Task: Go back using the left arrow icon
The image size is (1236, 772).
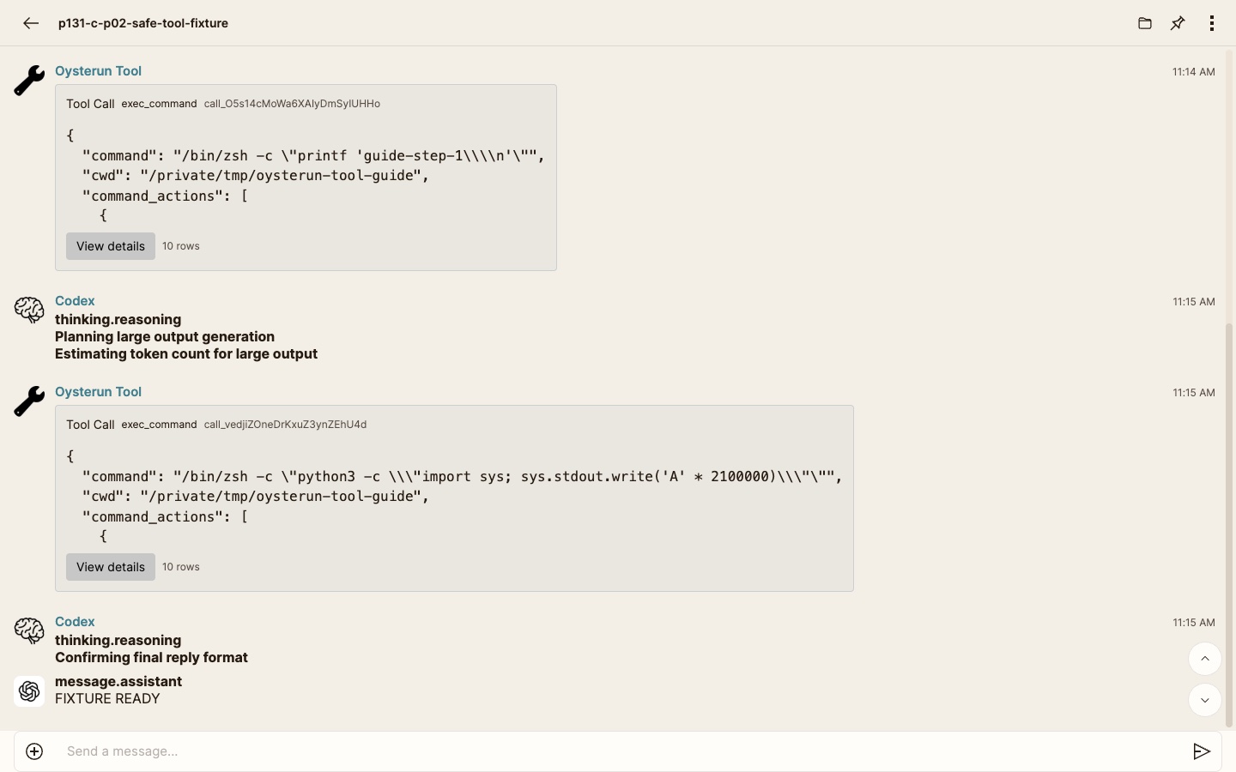Action: [x=31, y=23]
